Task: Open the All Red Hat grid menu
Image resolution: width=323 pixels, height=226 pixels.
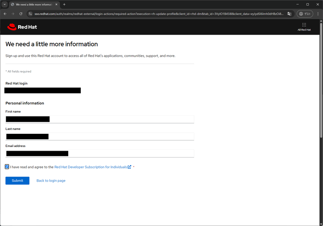Action: point(304,27)
